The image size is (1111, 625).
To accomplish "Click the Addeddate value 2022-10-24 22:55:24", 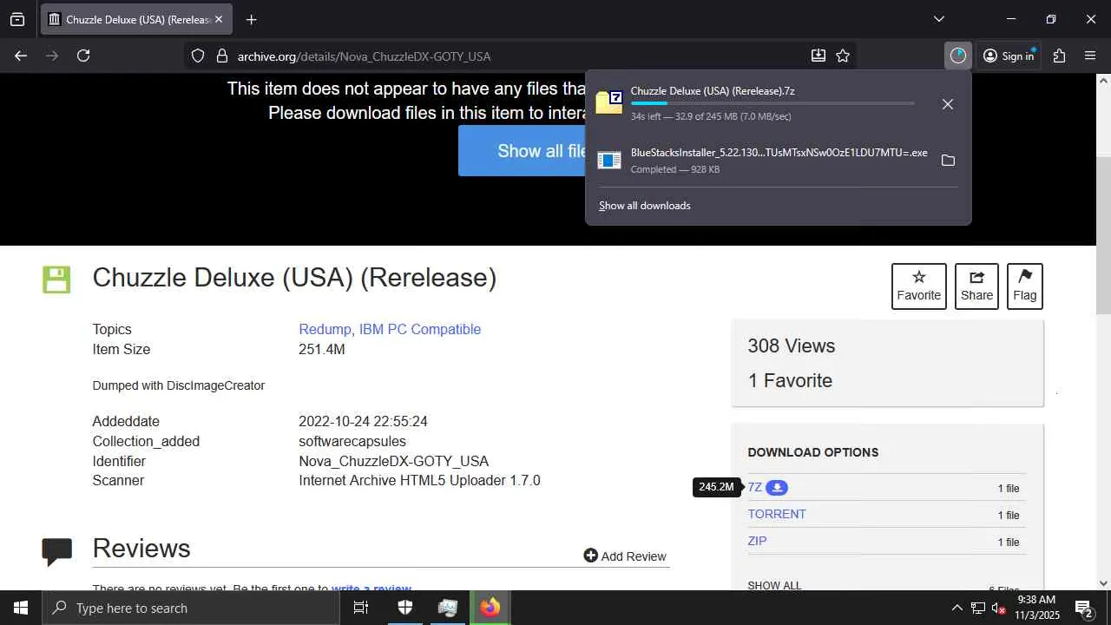I will [x=363, y=421].
